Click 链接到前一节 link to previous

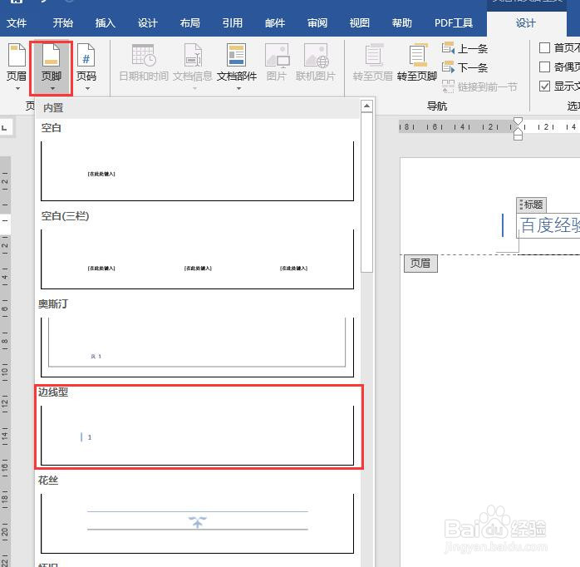pos(479,86)
